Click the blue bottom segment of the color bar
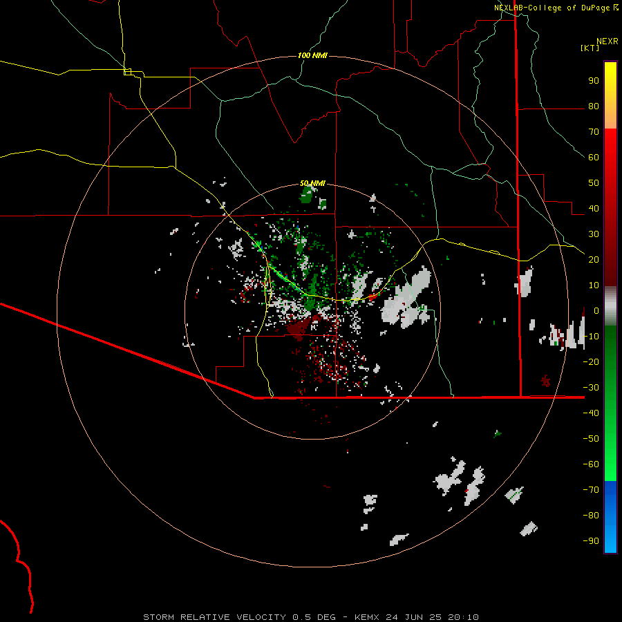 click(x=610, y=517)
